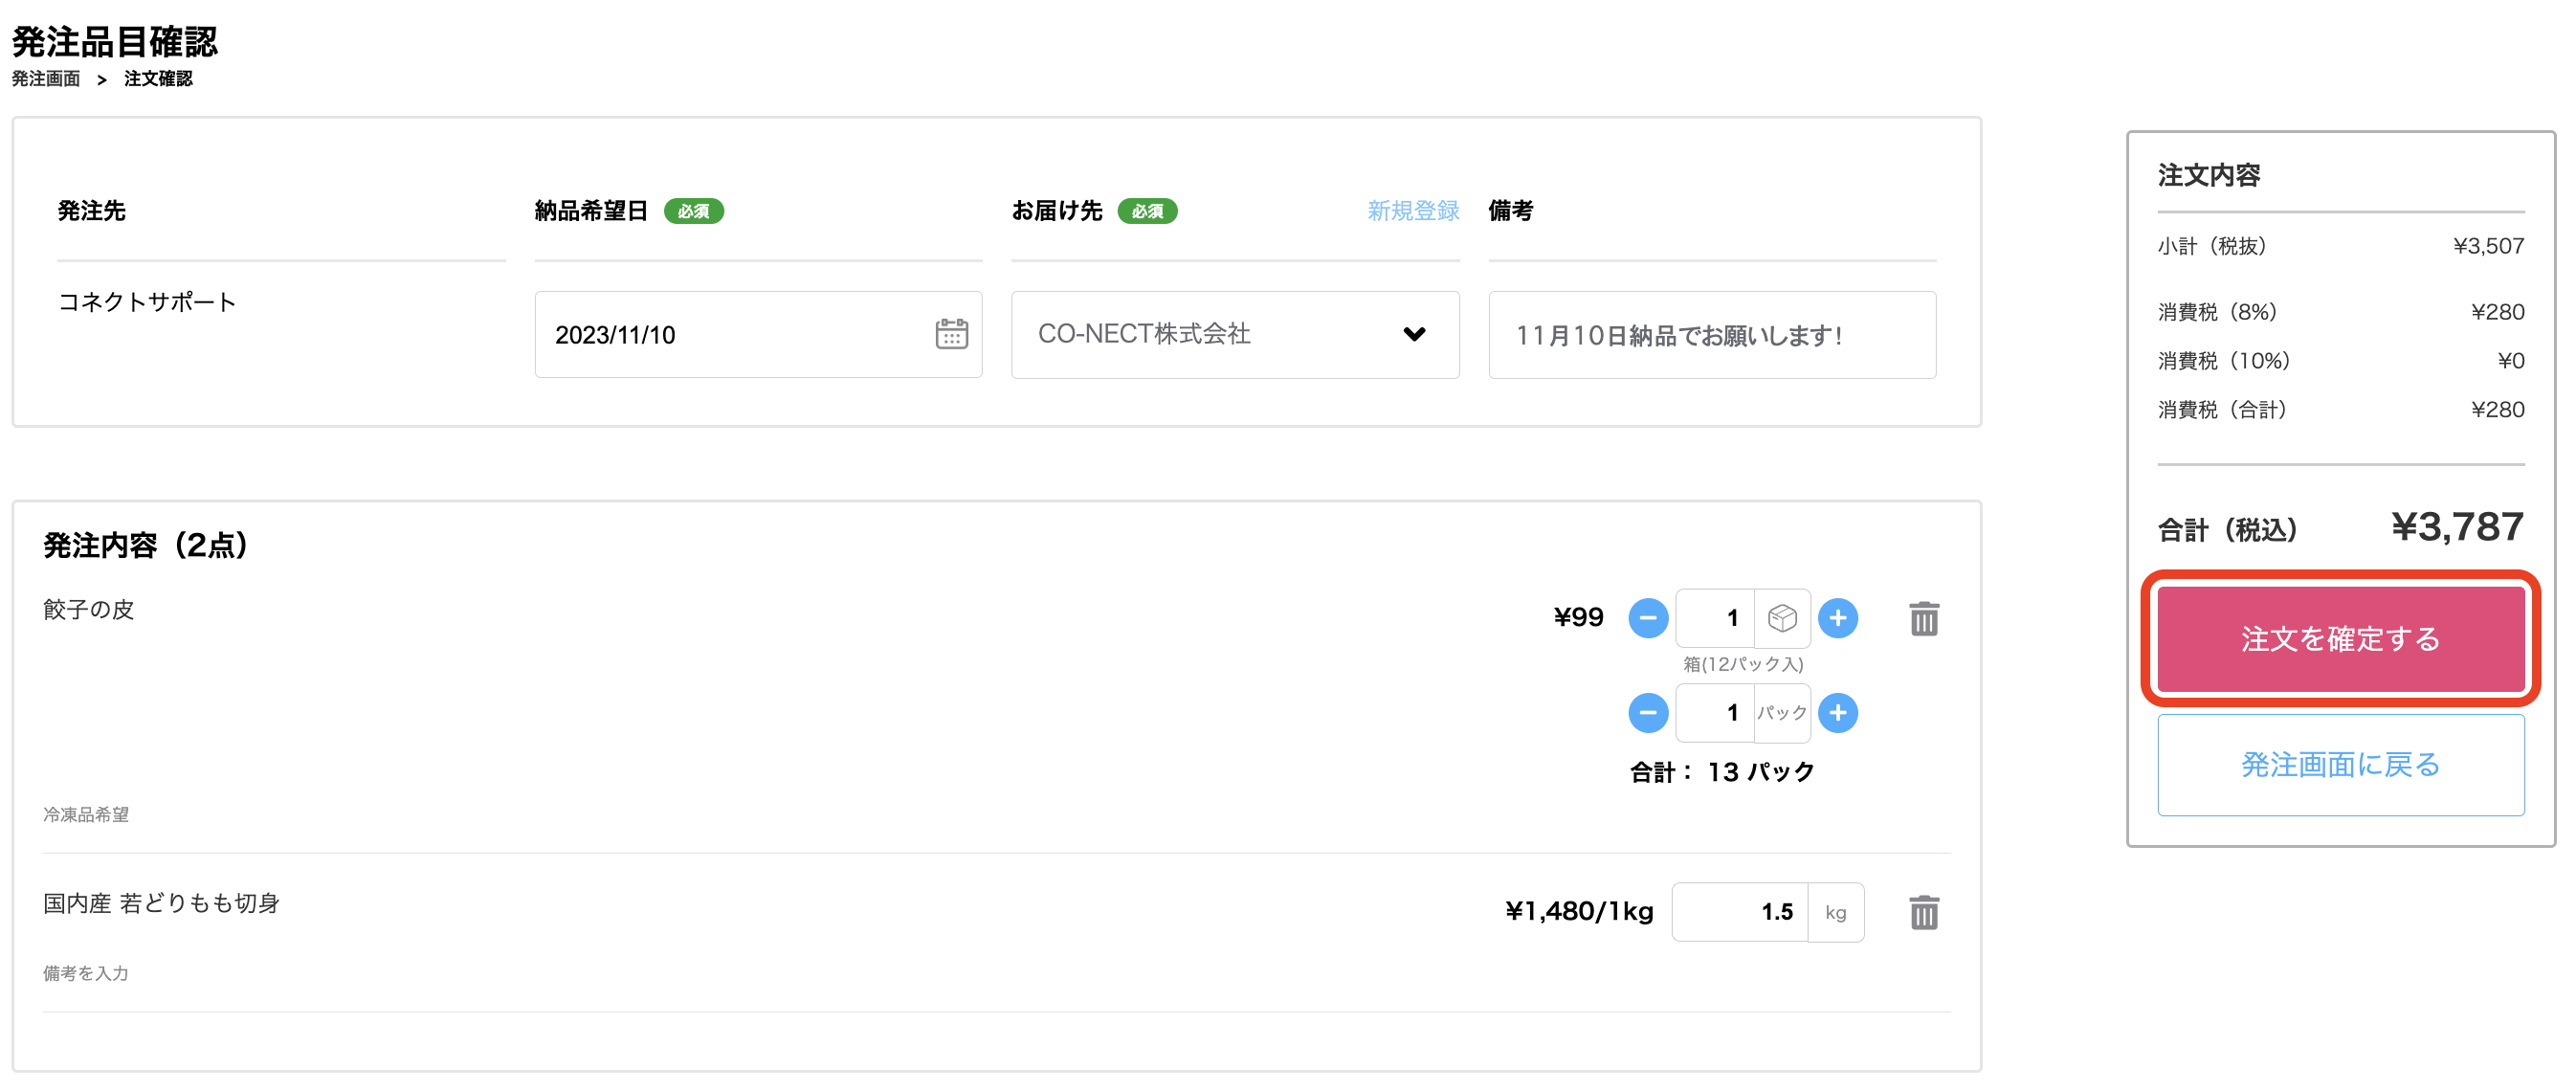Click the 消費税(10%) ¥0 value
Image resolution: width=2576 pixels, height=1091 pixels.
(x=2510, y=361)
